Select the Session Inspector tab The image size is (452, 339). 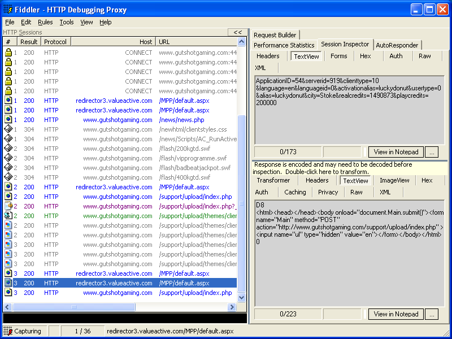345,45
